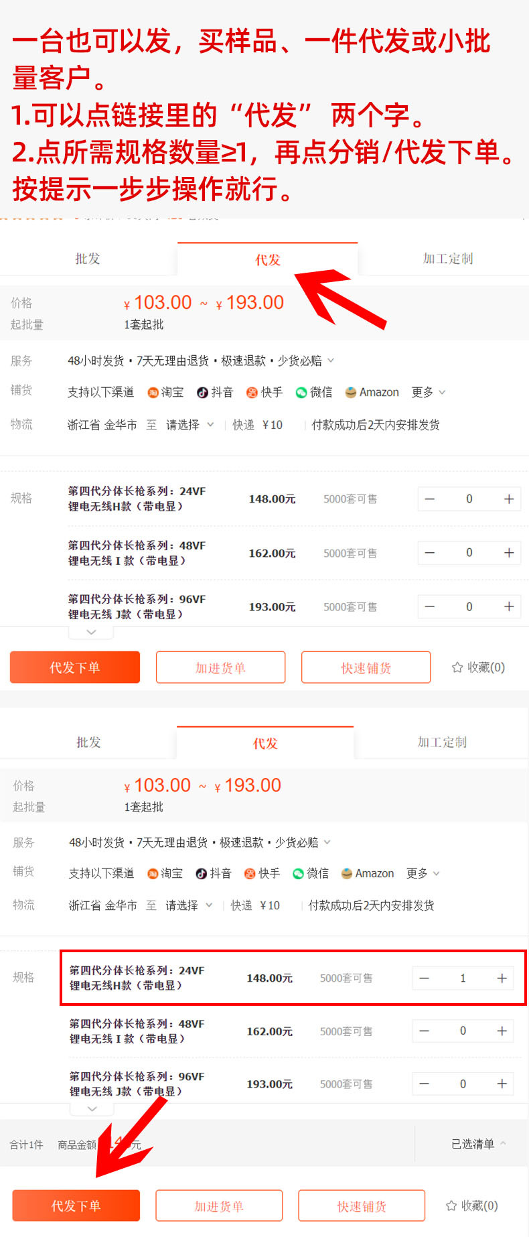Click the star 收藏(0) icon in upper panel

[x=457, y=667]
